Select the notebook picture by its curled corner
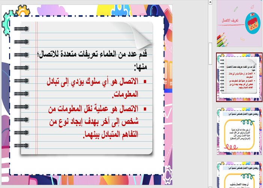The width and height of the screenshot is (263, 188). (142, 37)
